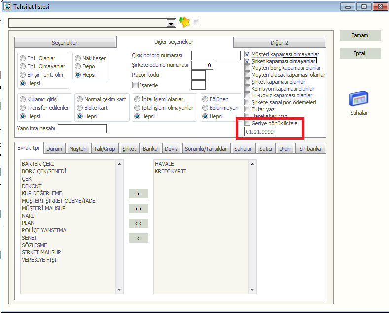Image resolution: width=389 pixels, height=313 pixels.
Task: Switch to the Seçenekler tab
Action: point(65,43)
